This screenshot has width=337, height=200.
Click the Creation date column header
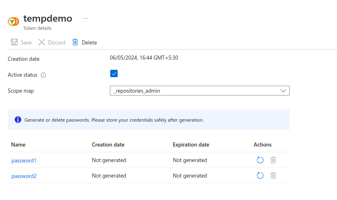click(x=108, y=144)
